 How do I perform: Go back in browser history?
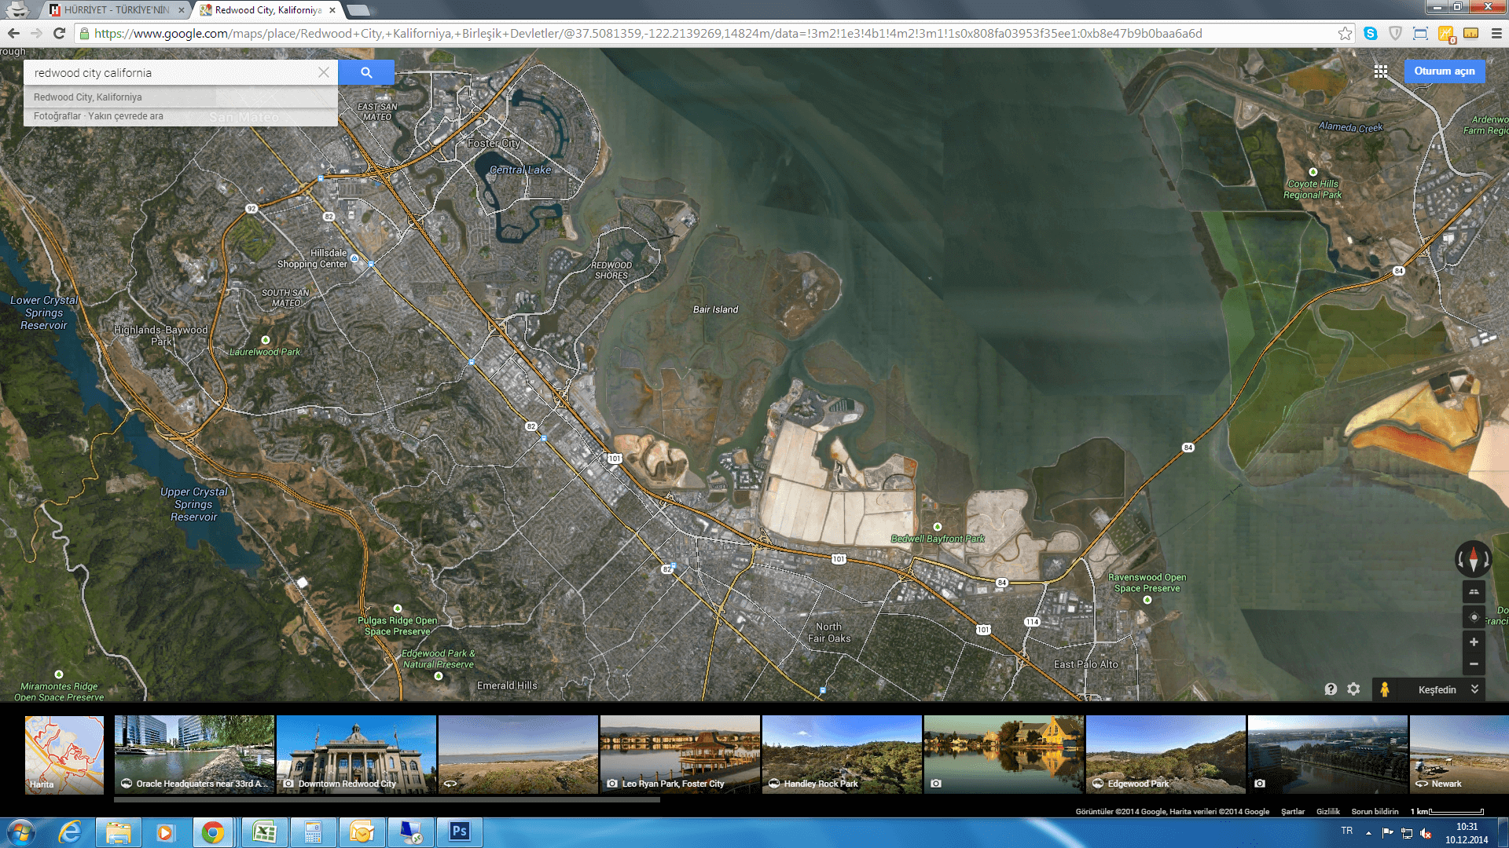point(13,33)
